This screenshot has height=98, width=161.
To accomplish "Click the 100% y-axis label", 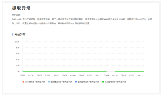I will tap(17, 42).
